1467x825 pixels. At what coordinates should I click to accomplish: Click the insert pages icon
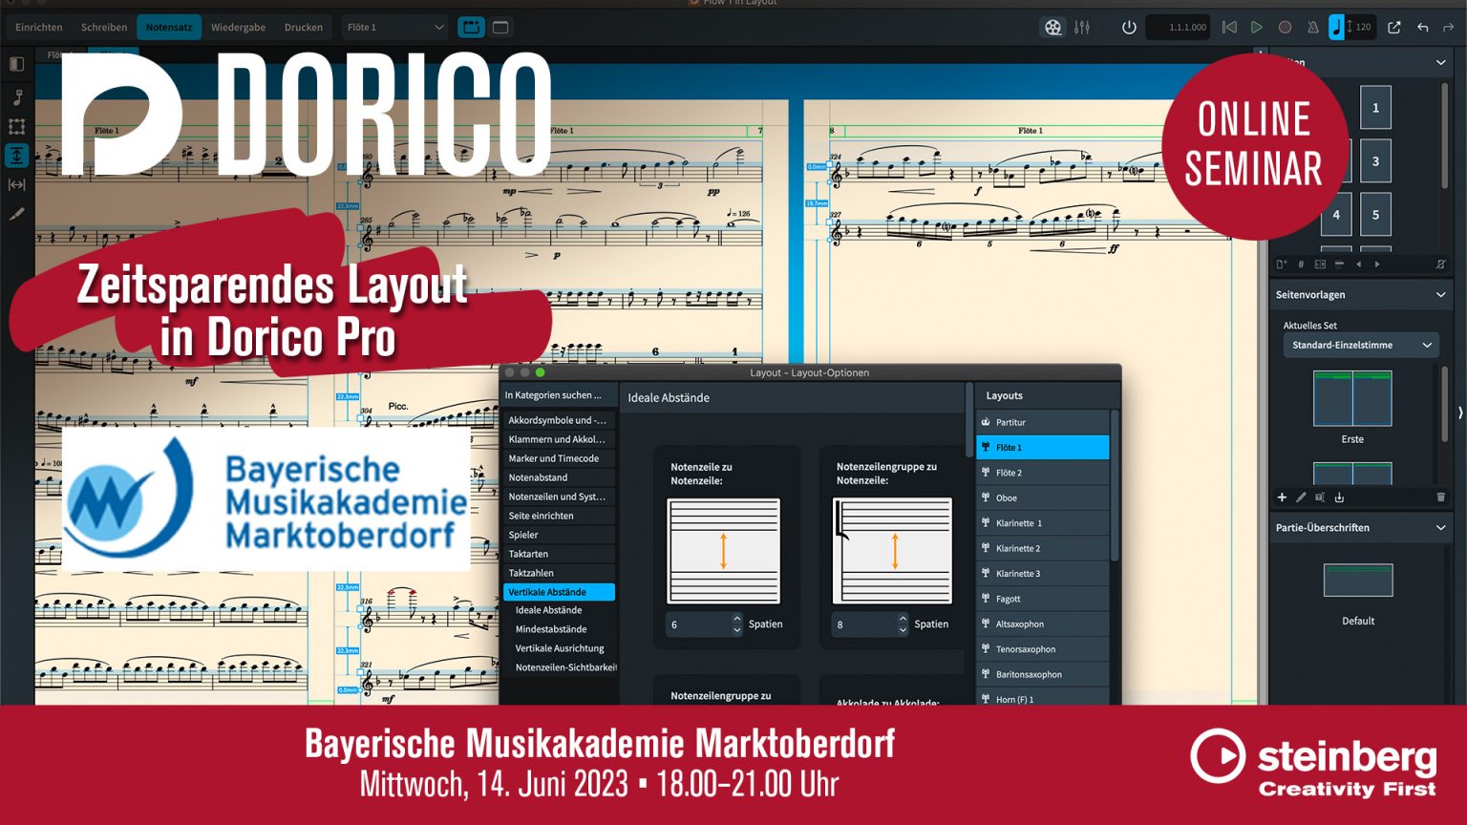coord(1282,264)
